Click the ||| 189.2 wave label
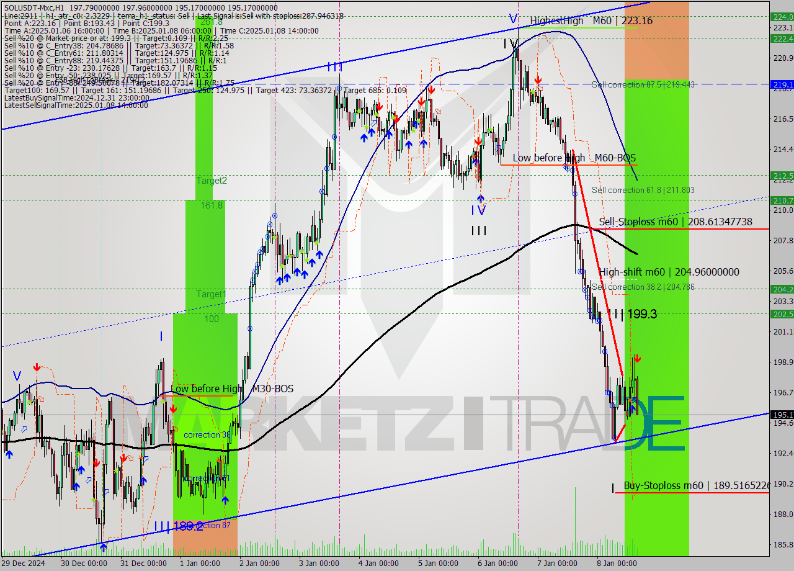 click(177, 526)
